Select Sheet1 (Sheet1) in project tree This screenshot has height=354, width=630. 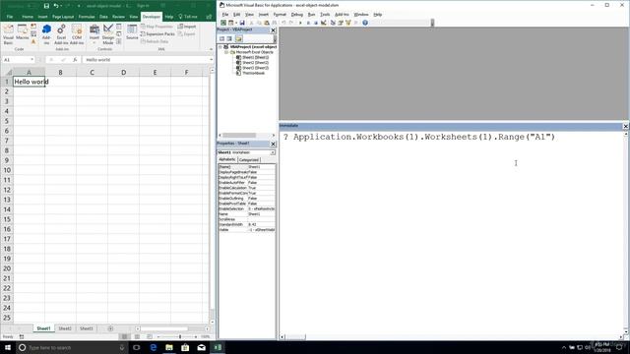(255, 57)
